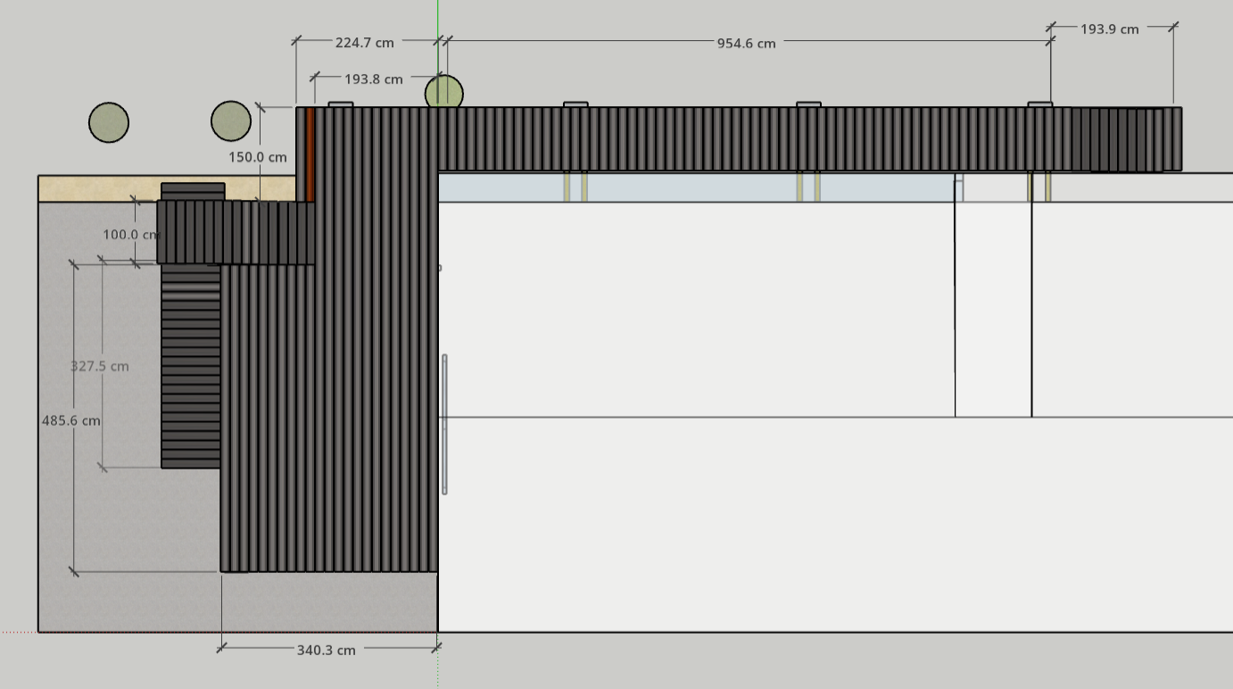Image resolution: width=1233 pixels, height=689 pixels.
Task: Click the 327.5 cm dimension label
Action: 100,366
